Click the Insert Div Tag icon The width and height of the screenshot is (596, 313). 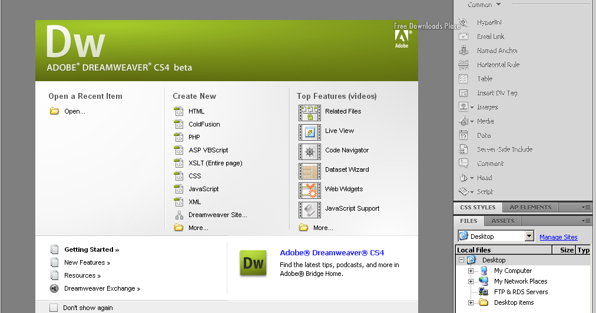(x=463, y=93)
